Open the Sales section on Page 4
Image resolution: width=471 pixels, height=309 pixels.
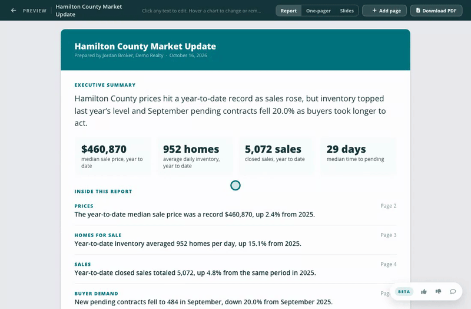pos(235,269)
